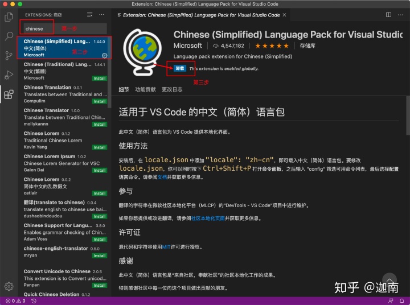Select Chinese Translation list item title
Screen dimensions: 410x305
click(x=47, y=87)
